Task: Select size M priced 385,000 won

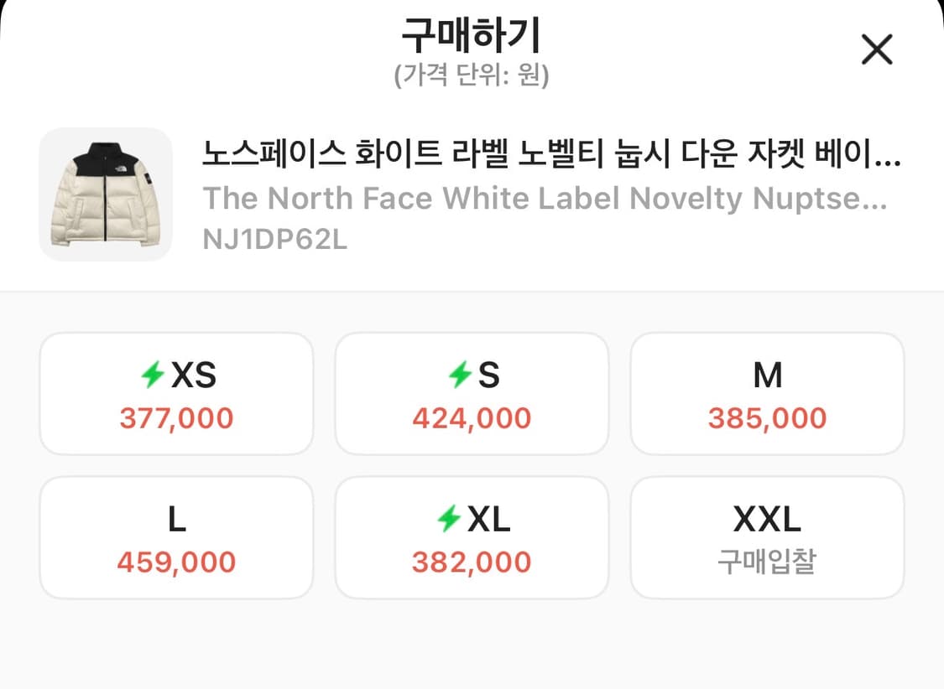Action: pyautogui.click(x=767, y=393)
